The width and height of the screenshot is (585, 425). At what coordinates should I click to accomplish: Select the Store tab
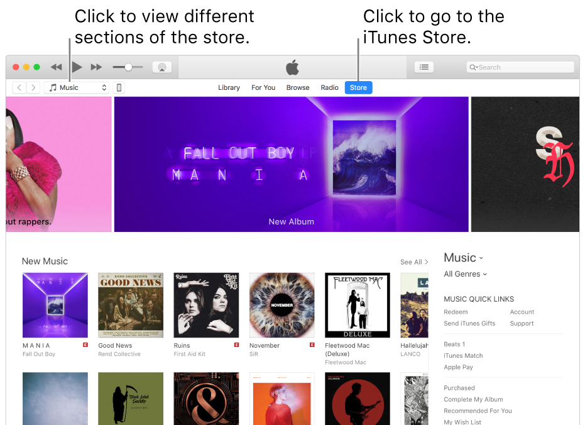coord(359,87)
